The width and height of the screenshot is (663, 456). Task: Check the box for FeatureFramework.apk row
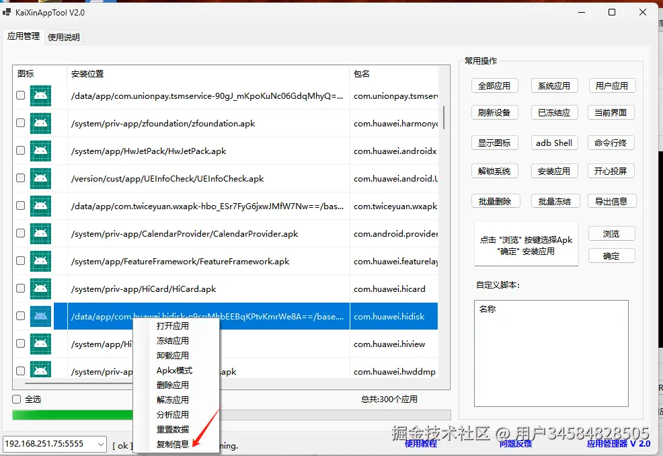(x=20, y=260)
